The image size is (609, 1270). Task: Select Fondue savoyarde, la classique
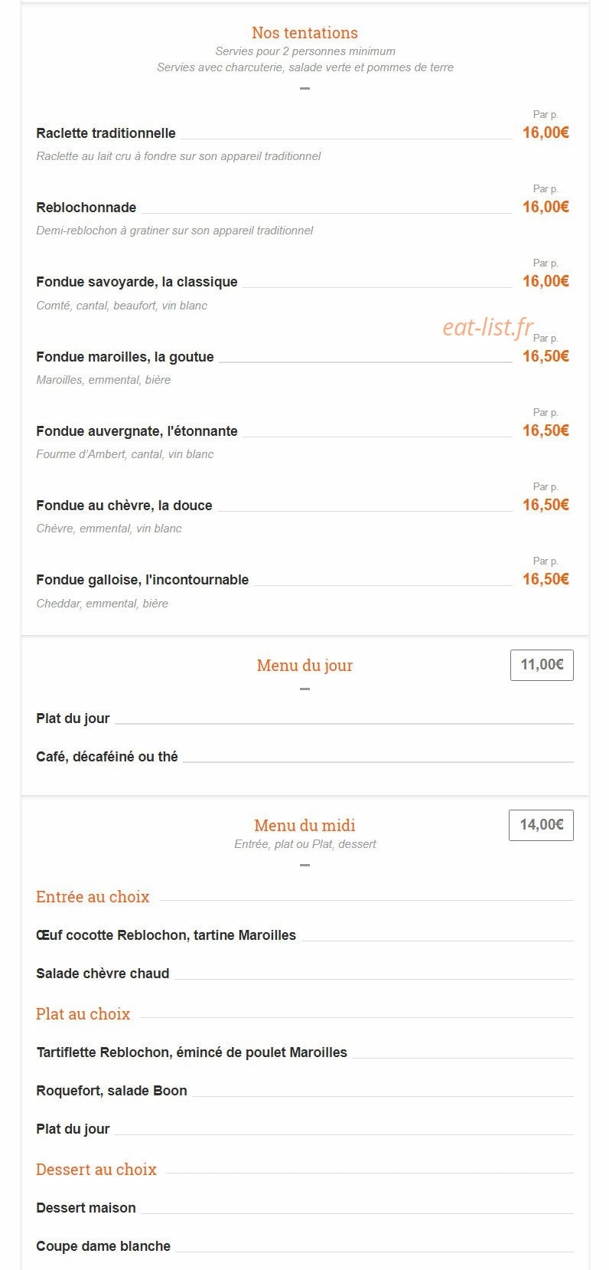136,282
